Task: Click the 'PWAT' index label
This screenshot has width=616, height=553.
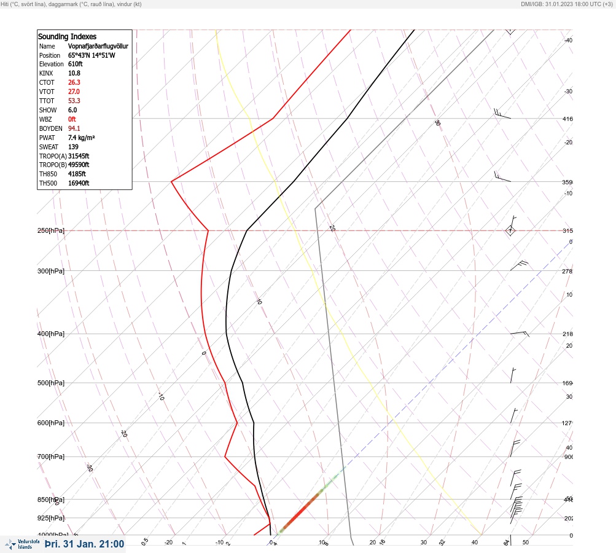Action: tap(47, 138)
